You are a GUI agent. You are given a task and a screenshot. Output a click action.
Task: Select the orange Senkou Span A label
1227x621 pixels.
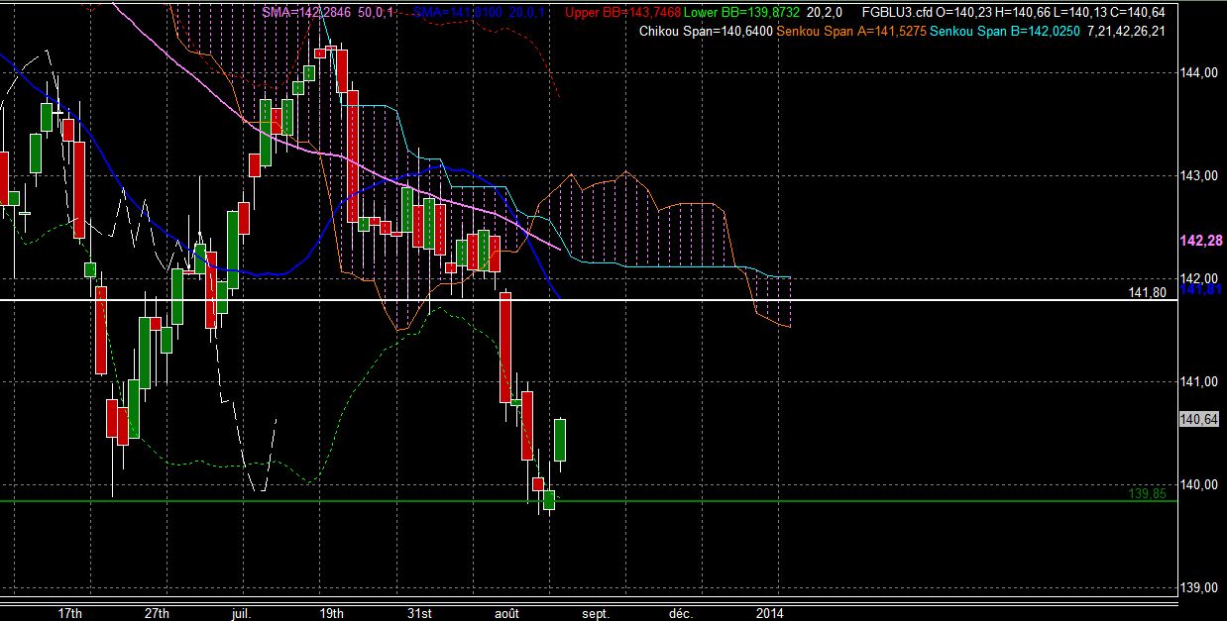point(851,33)
